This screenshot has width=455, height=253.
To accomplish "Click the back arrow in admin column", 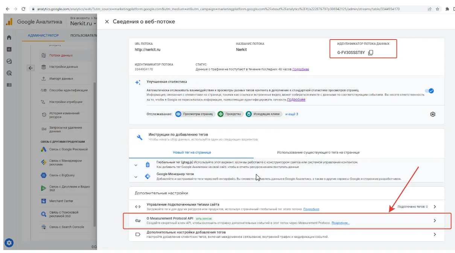I will click(31, 68).
